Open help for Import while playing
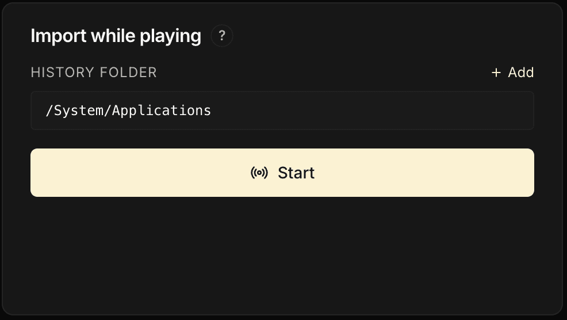Viewport: 567px width, 320px height. click(222, 36)
